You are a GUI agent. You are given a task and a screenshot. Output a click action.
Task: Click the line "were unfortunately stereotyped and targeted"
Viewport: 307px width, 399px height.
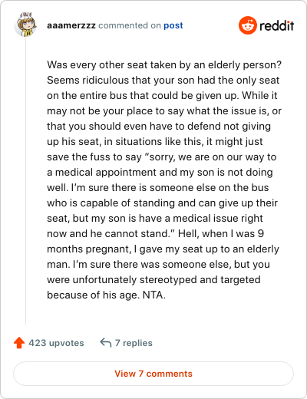click(x=153, y=279)
